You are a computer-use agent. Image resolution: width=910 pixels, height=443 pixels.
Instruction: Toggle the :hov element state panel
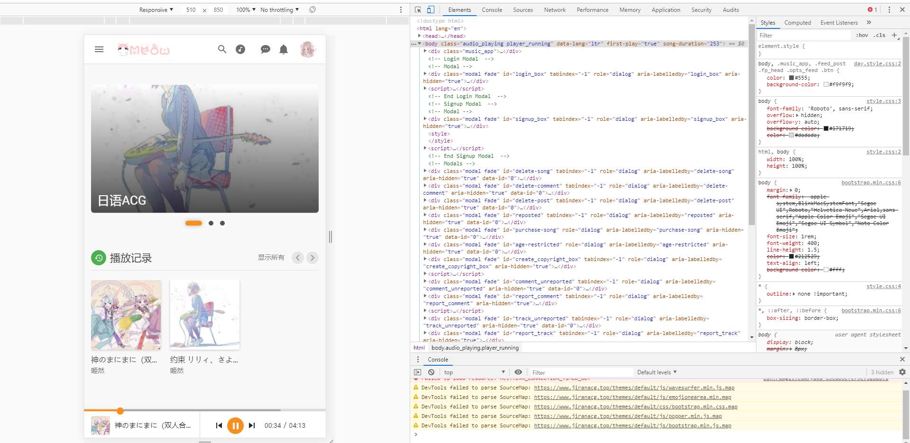(x=862, y=35)
